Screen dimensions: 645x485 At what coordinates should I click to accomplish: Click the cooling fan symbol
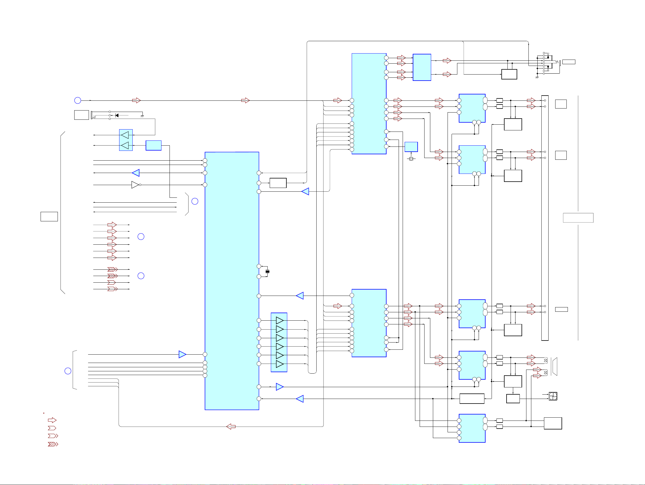click(553, 396)
